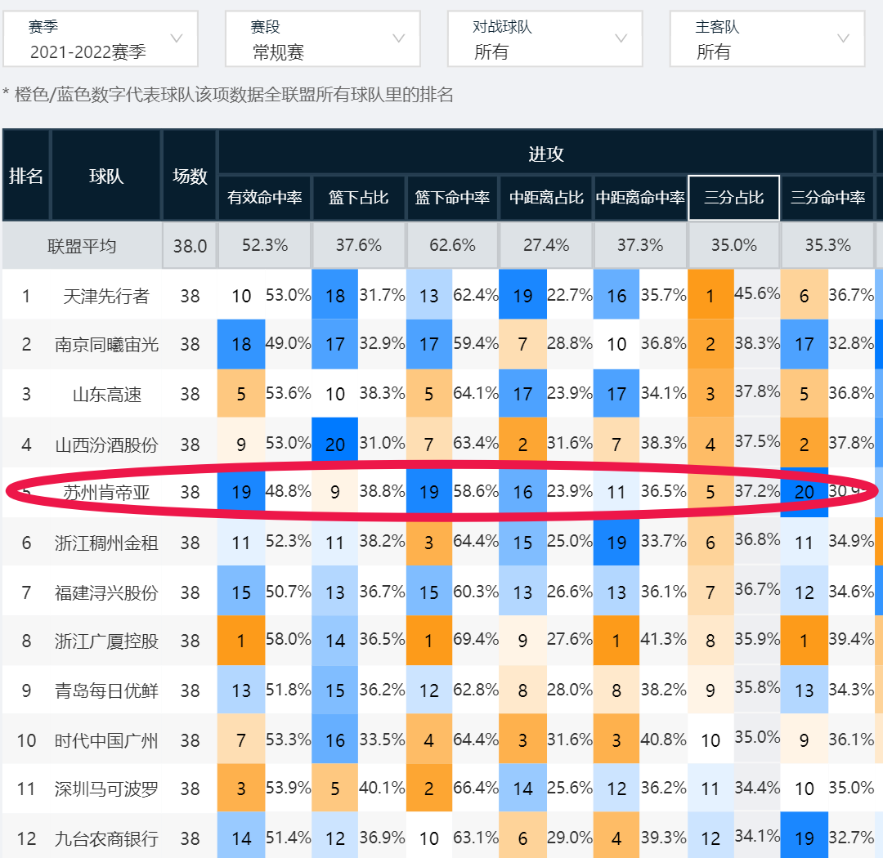The image size is (883, 858).
Task: Click 九台农商银行 blue 三分命中率 rank 19 cell
Action: click(x=805, y=835)
